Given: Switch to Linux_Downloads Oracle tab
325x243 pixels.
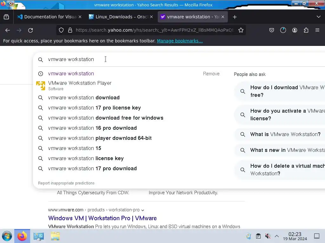Looking at the screenshot, I should [x=121, y=17].
